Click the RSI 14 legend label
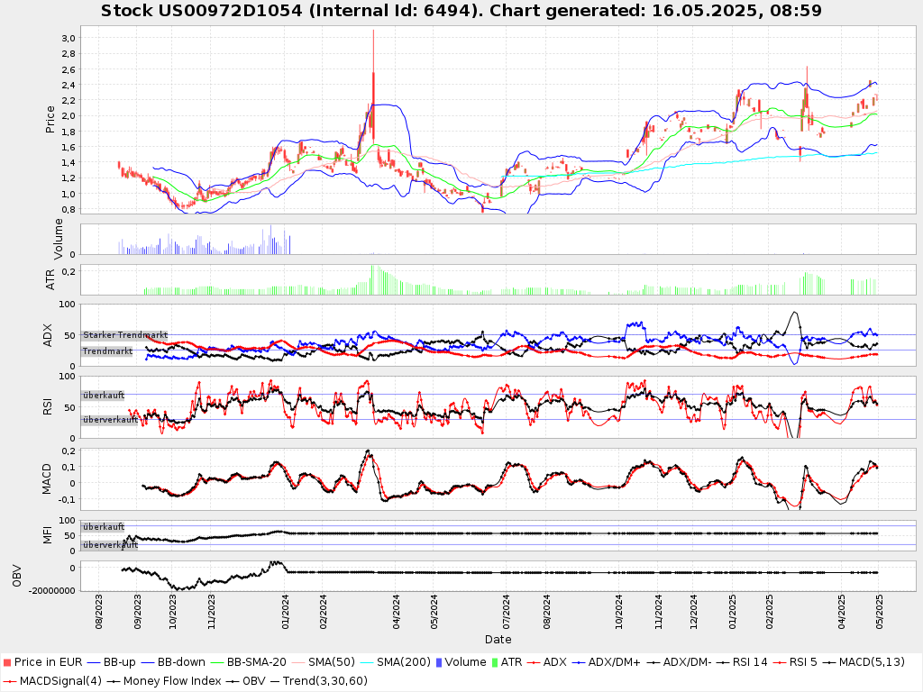The height and width of the screenshot is (692, 923). (x=750, y=662)
